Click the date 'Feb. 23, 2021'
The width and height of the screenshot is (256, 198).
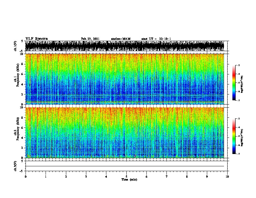90,39
